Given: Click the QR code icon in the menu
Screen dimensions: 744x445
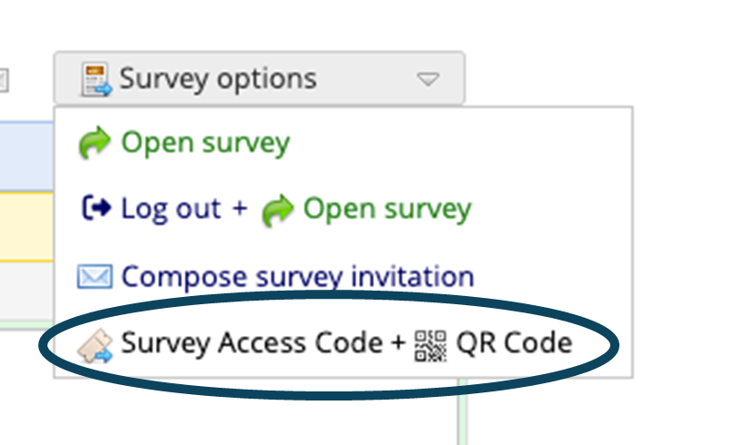Looking at the screenshot, I should 430,346.
